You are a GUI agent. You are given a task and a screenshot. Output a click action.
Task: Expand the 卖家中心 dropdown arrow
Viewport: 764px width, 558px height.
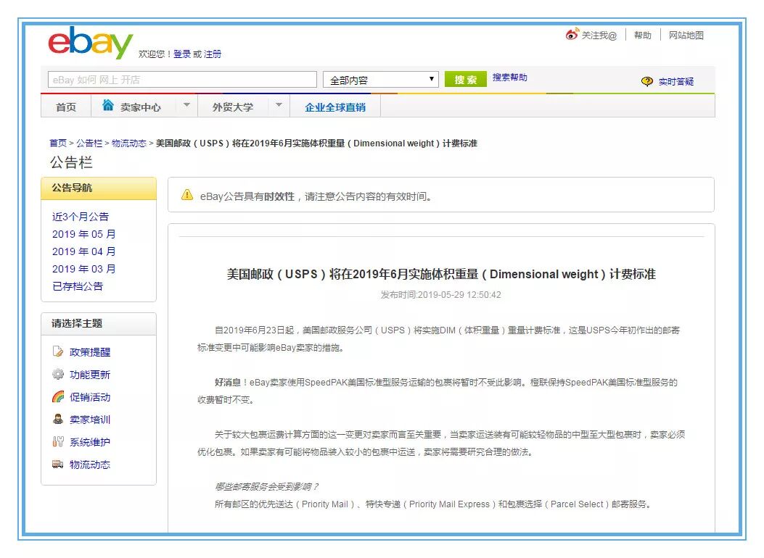point(186,105)
